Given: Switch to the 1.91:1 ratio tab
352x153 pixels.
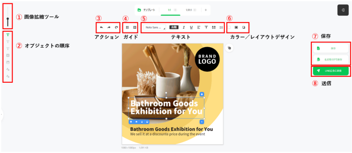Looking at the screenshot, I should pos(189,10).
